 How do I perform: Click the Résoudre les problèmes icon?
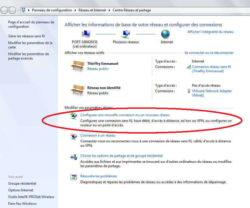coord(74,177)
